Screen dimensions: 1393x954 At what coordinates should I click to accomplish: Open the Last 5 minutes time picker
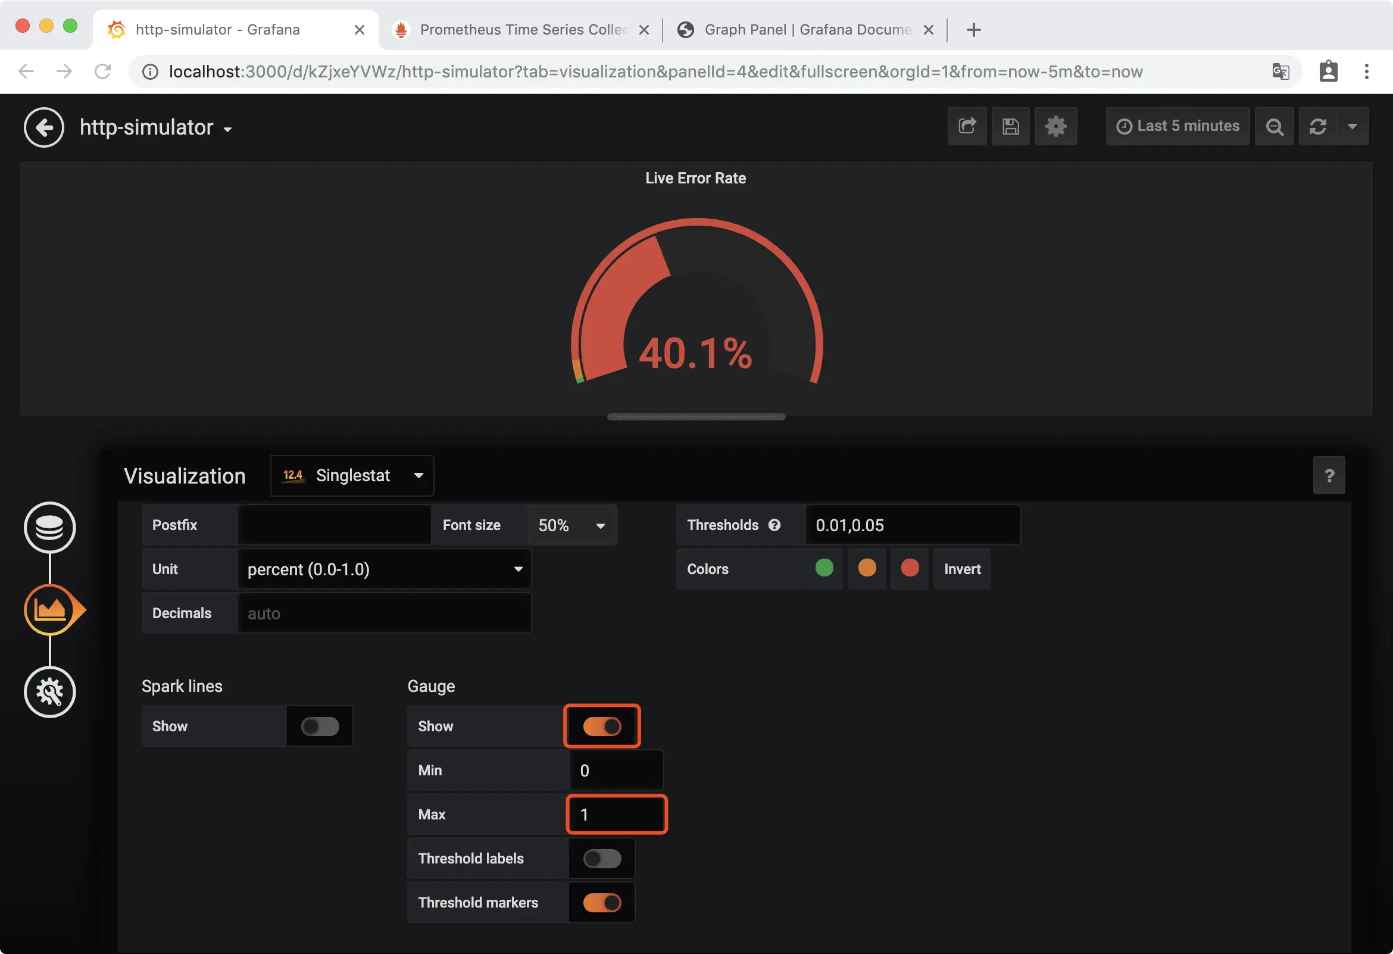(1178, 126)
